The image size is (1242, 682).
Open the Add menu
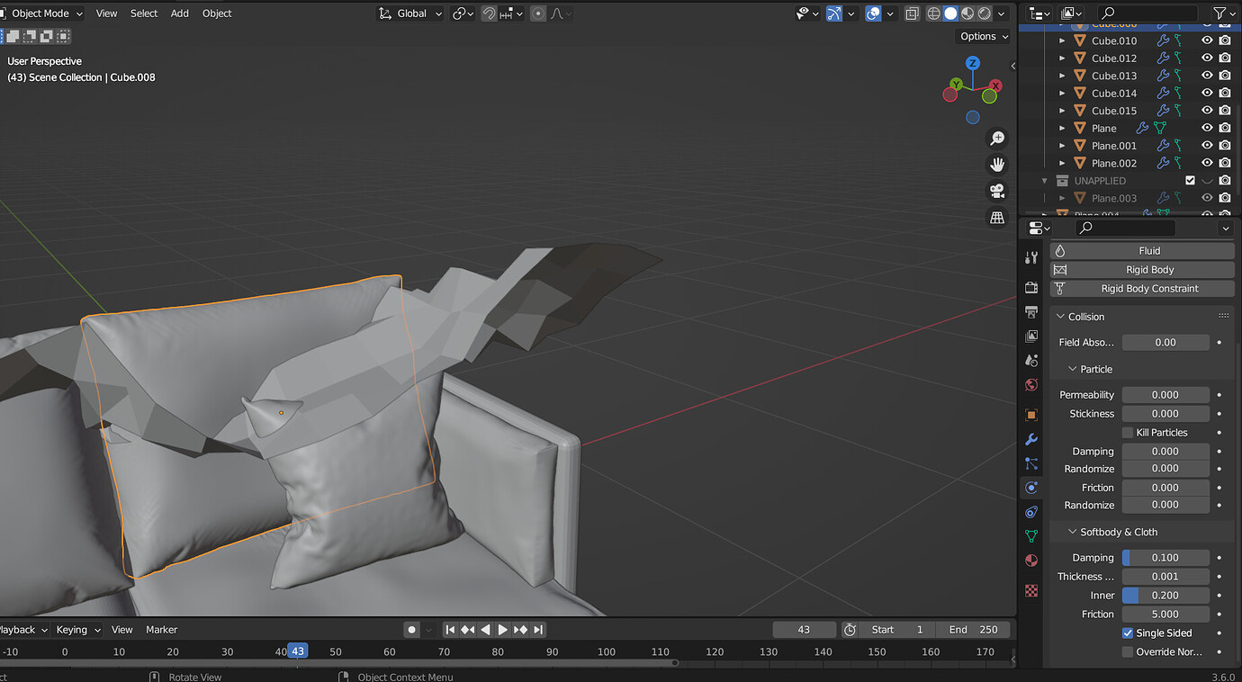point(180,13)
